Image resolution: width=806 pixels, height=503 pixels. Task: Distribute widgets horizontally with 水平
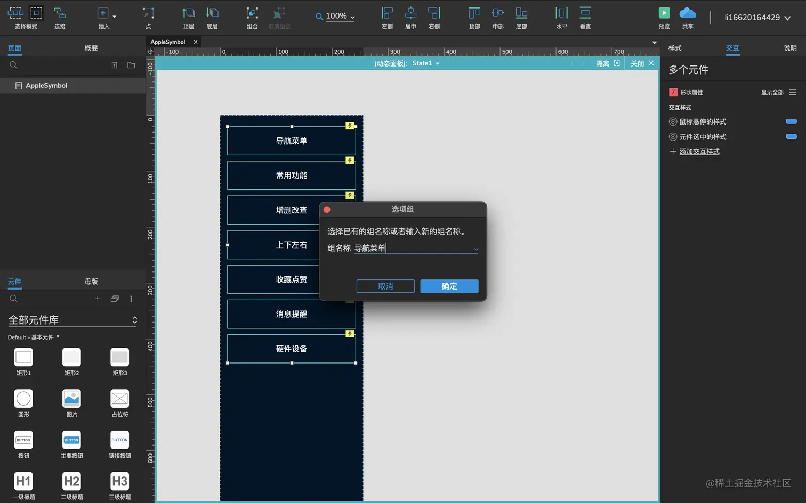click(562, 18)
